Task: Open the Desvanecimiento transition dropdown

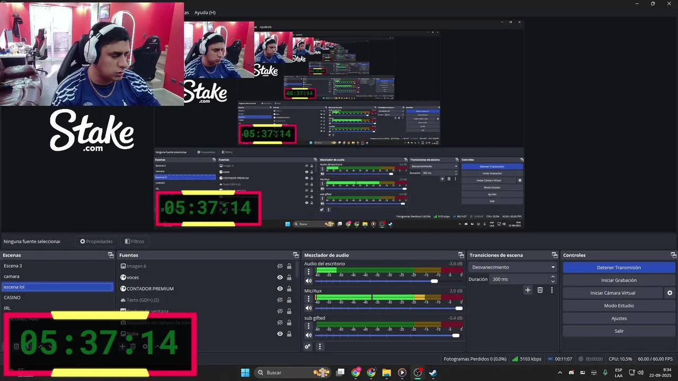Action: coord(513,267)
